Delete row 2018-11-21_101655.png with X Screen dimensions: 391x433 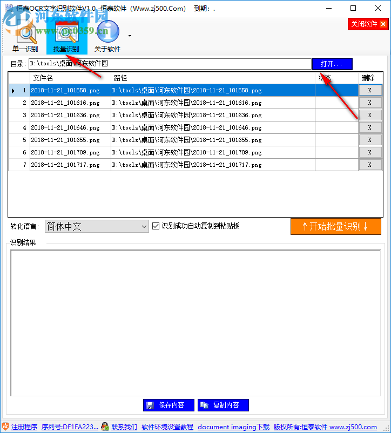point(370,140)
